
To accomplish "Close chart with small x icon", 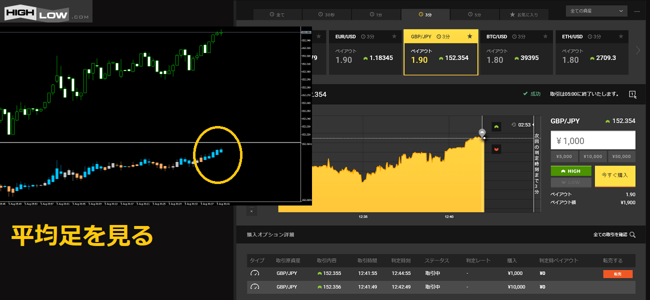I will [x=251, y=211].
